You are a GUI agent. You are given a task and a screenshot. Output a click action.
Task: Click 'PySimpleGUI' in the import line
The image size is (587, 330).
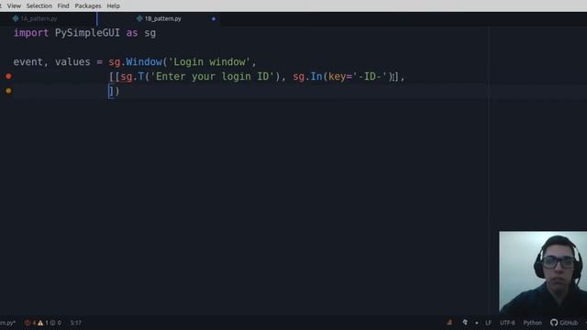pyautogui.click(x=87, y=33)
